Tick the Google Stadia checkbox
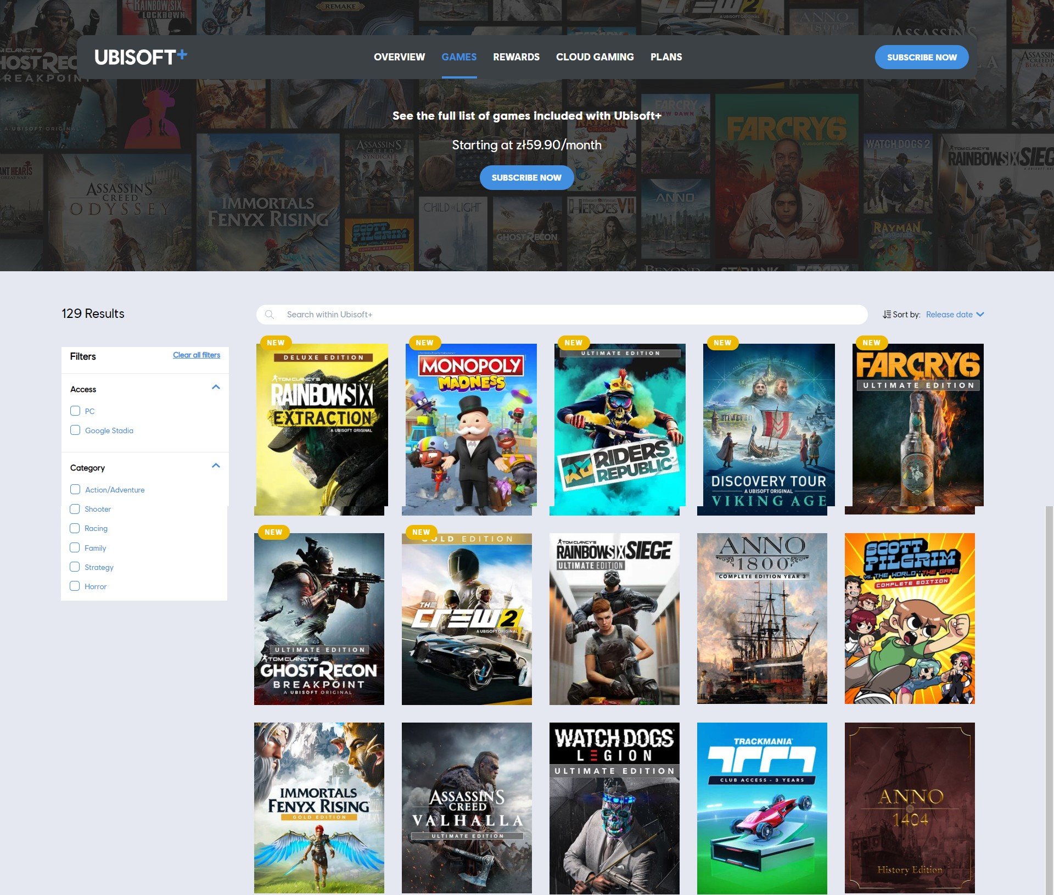Image resolution: width=1054 pixels, height=895 pixels. (x=75, y=430)
